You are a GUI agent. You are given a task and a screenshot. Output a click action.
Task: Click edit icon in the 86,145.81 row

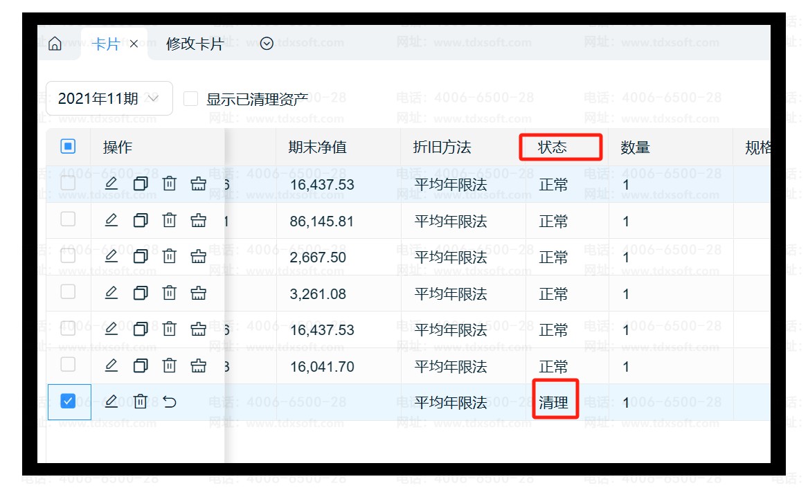(x=111, y=220)
